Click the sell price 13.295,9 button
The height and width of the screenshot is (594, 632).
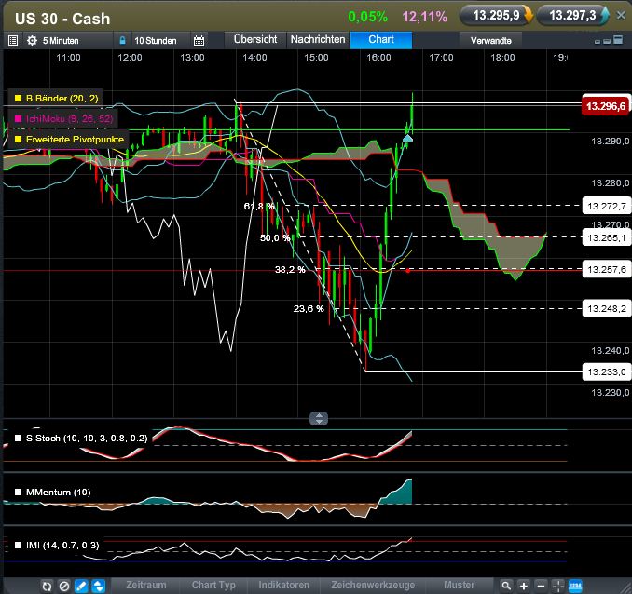pyautogui.click(x=497, y=16)
